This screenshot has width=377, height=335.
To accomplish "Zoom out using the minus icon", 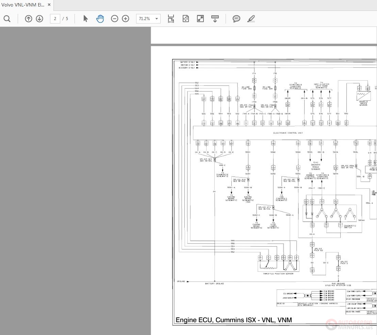I will click(x=115, y=19).
